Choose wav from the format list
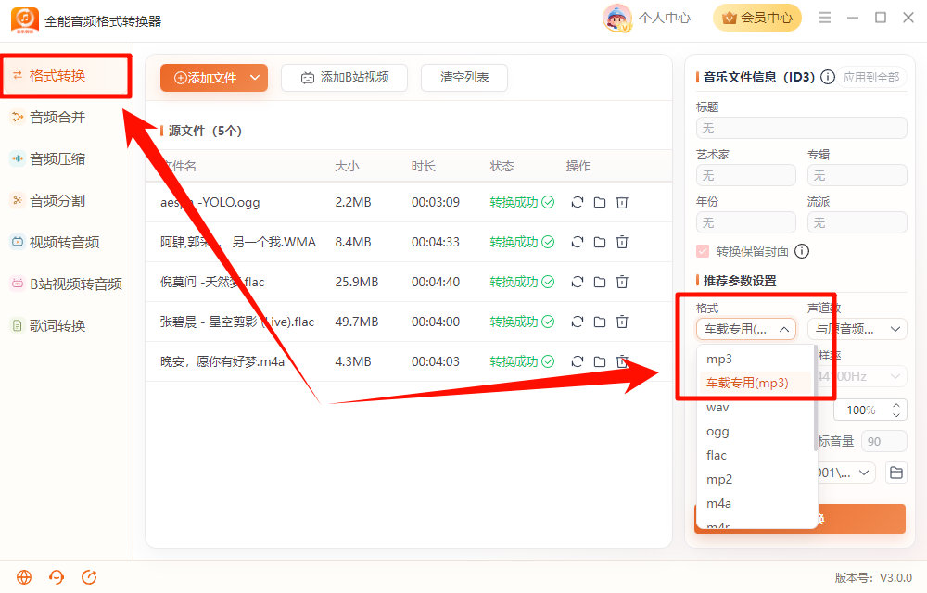Screen dimensions: 927x593 click(756, 407)
